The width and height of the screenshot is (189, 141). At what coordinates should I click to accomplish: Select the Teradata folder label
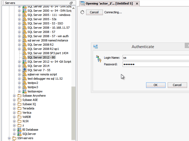click(28, 108)
